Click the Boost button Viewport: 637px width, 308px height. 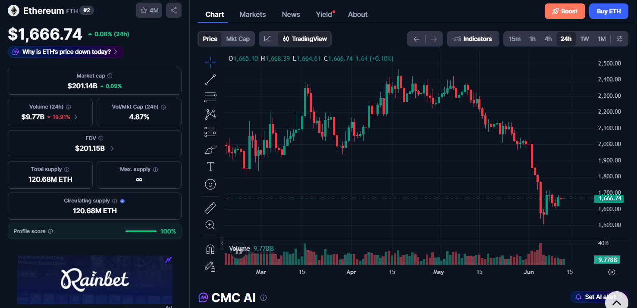click(x=565, y=11)
